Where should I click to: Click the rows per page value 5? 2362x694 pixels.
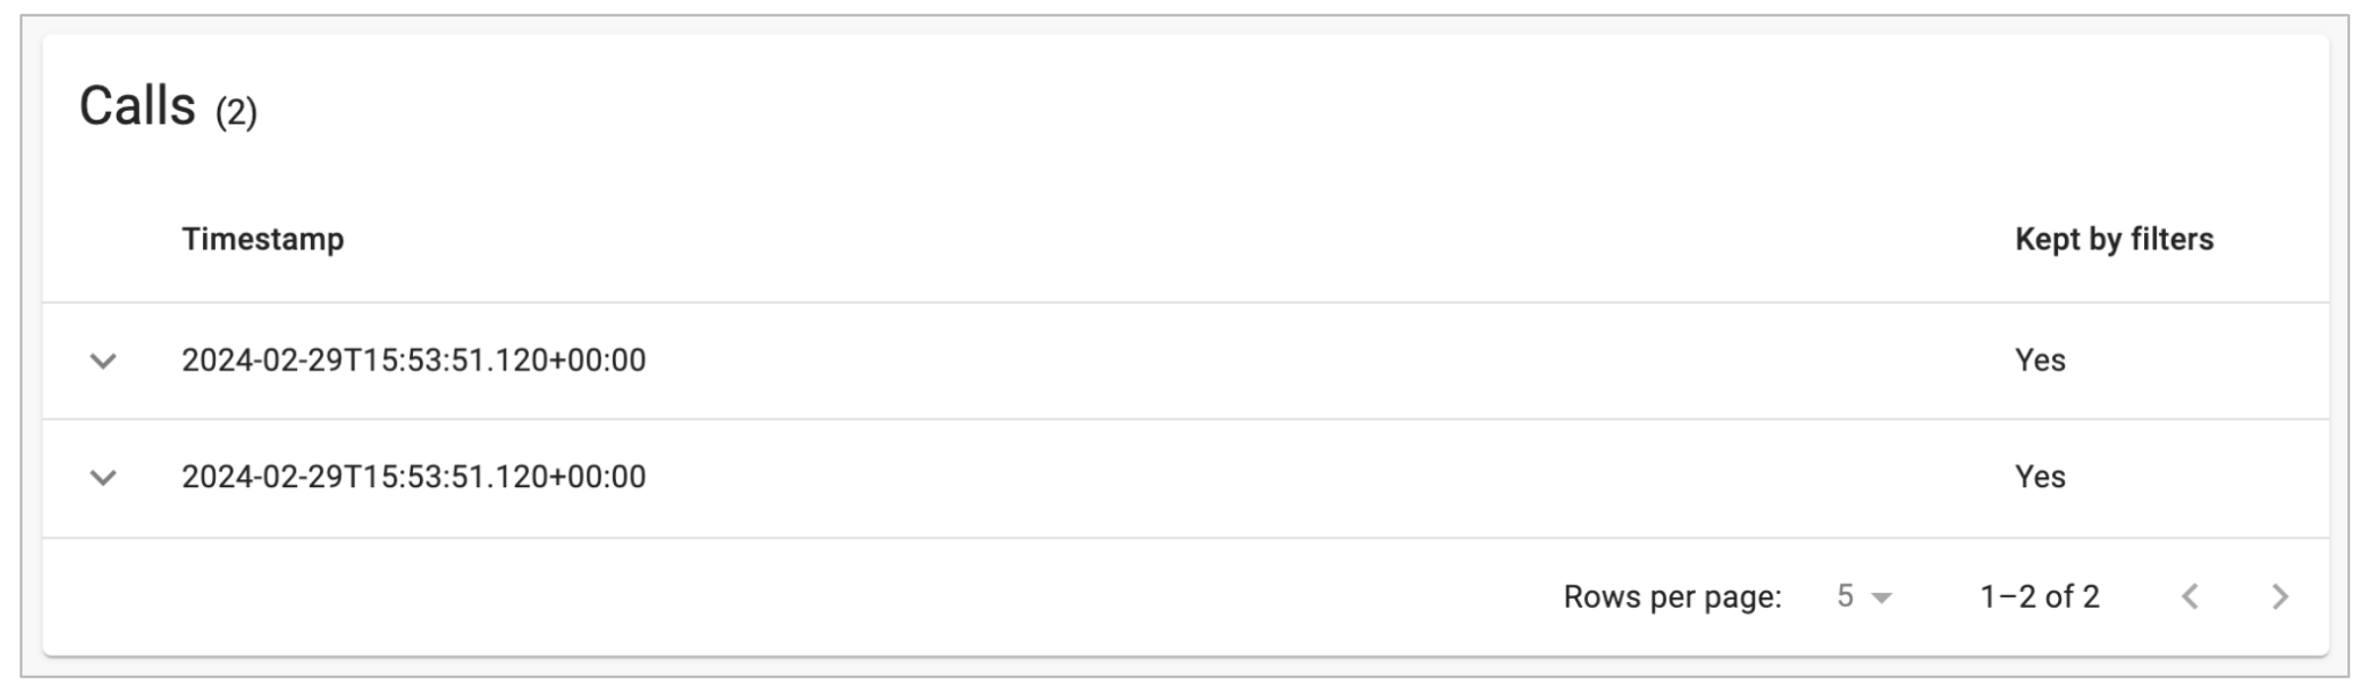coord(1845,596)
